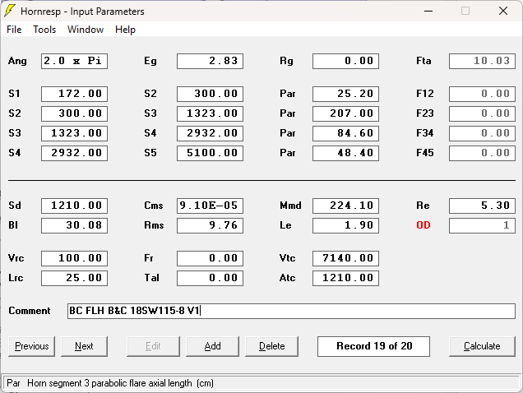Click the Lrc field 25.00
Image resolution: width=523 pixels, height=393 pixels.
point(74,278)
